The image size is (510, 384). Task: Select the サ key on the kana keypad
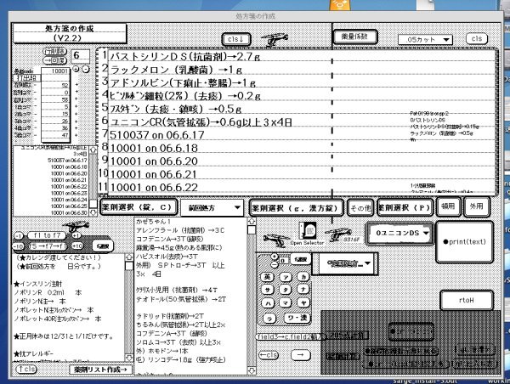(268, 290)
